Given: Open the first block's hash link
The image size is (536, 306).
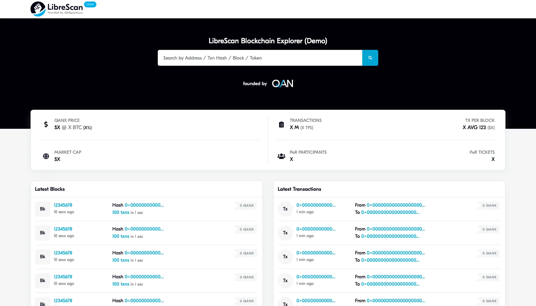Looking at the screenshot, I should (144, 205).
